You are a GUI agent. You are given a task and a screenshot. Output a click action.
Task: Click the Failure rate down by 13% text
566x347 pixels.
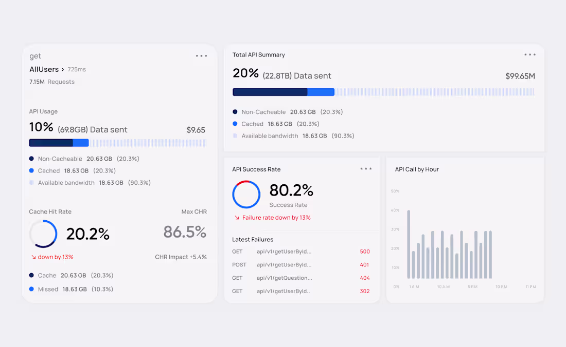(x=276, y=218)
